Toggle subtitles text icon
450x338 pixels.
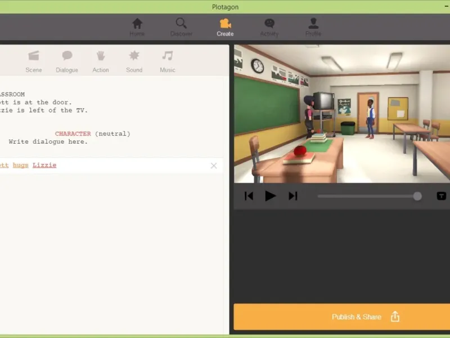(x=441, y=196)
